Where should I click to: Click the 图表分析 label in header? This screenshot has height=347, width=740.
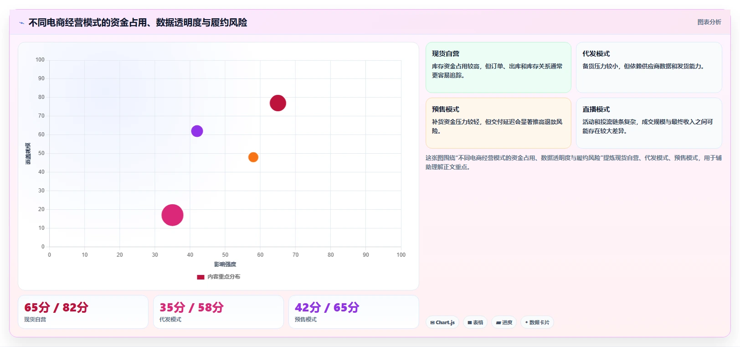click(709, 22)
